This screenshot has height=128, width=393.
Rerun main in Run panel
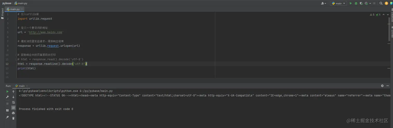tap(8, 92)
